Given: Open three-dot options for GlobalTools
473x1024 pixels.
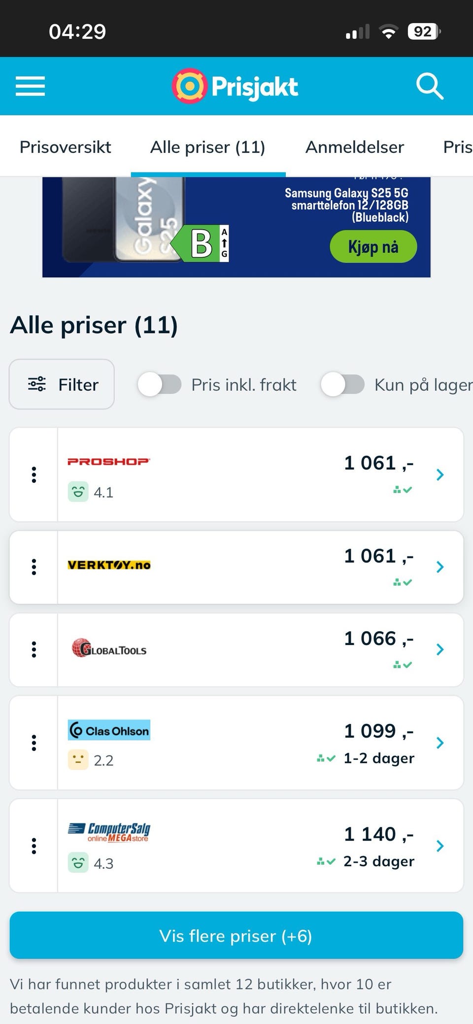Looking at the screenshot, I should tap(34, 649).
